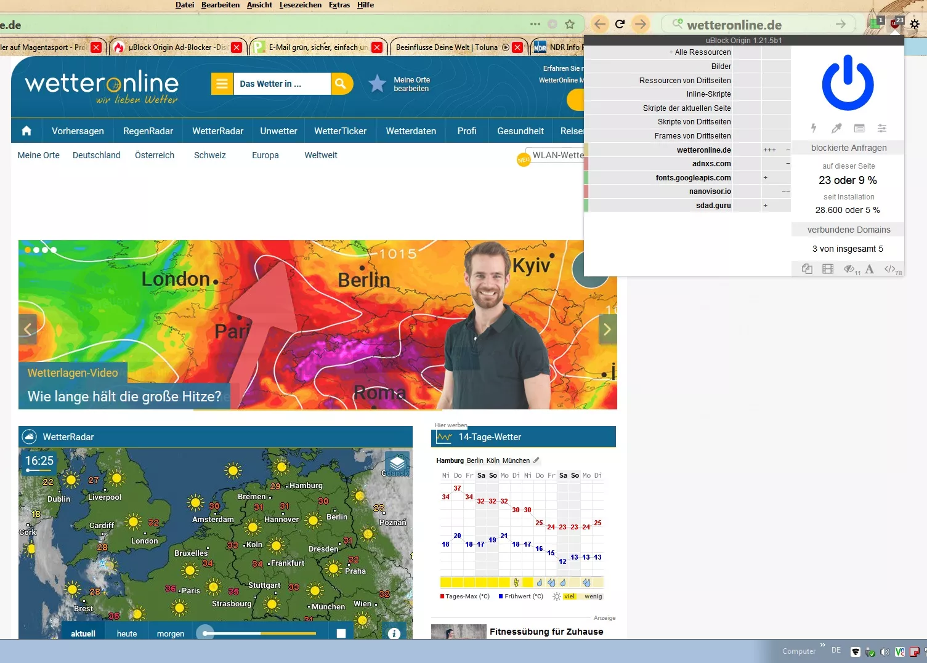Open uBlock dashboard sliders icon
Screen dimensions: 927x663
[x=882, y=128]
